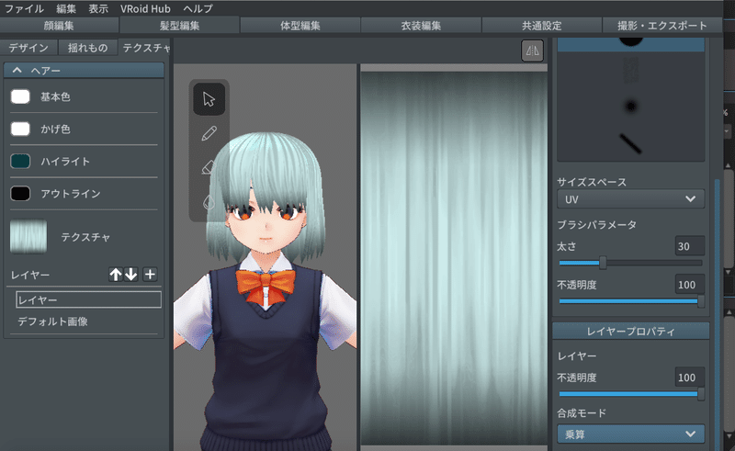735x451 pixels.
Task: Collapse the ヘアー section
Action: 84,71
